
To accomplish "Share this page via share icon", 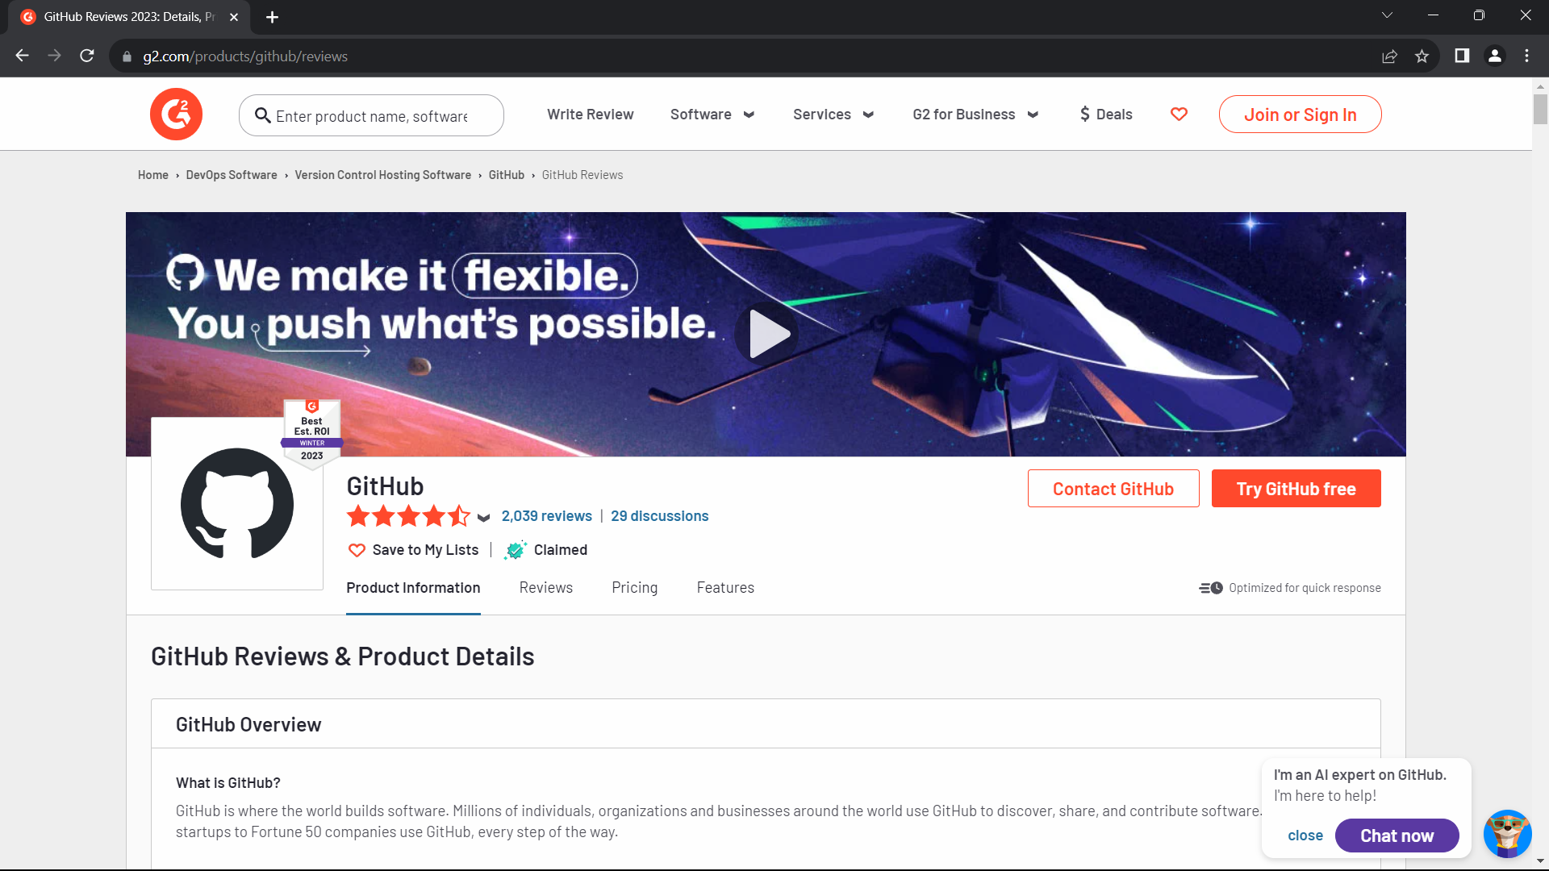I will click(1389, 56).
